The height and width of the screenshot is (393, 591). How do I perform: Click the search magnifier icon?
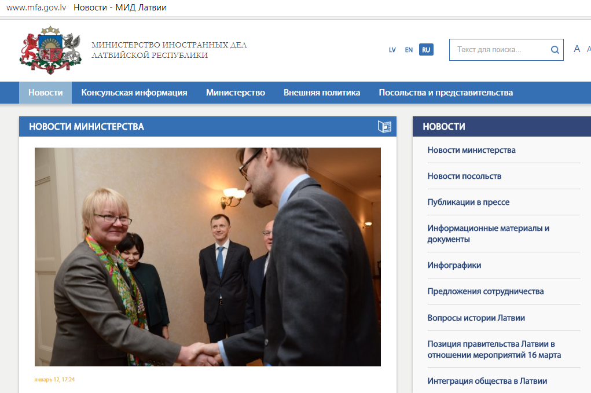pos(555,50)
